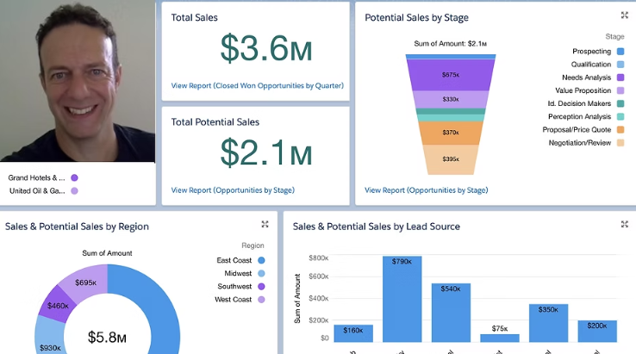This screenshot has height=354, width=636.
Task: Click the Potential Sales by Stage title
Action: (x=416, y=17)
